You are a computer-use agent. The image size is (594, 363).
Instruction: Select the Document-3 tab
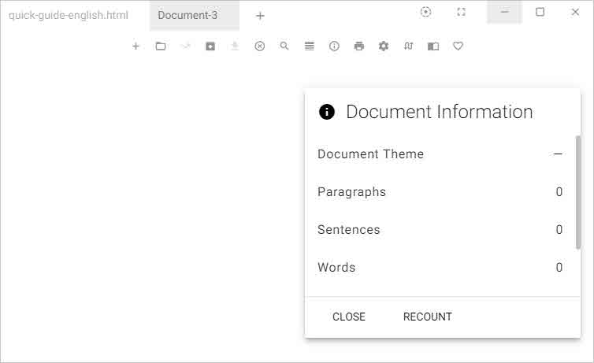pyautogui.click(x=195, y=16)
